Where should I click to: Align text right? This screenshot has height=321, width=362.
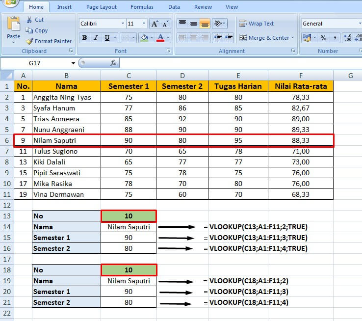click(x=205, y=37)
